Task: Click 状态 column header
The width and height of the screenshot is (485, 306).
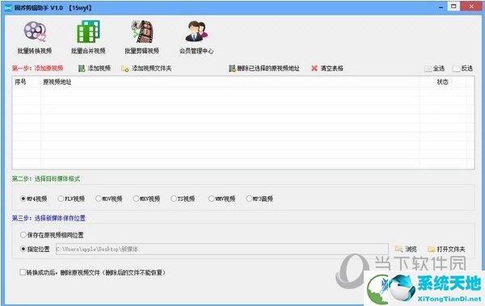Action: point(443,82)
